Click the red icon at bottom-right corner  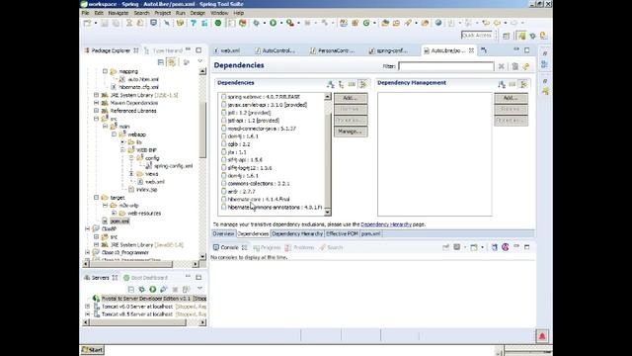[542, 336]
